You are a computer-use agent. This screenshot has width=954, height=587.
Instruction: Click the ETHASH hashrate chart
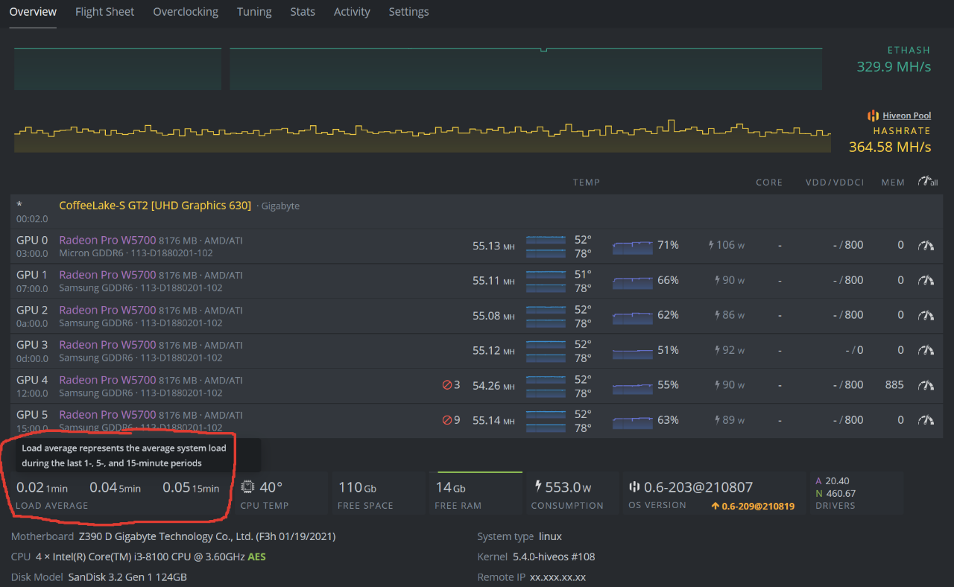pos(418,69)
